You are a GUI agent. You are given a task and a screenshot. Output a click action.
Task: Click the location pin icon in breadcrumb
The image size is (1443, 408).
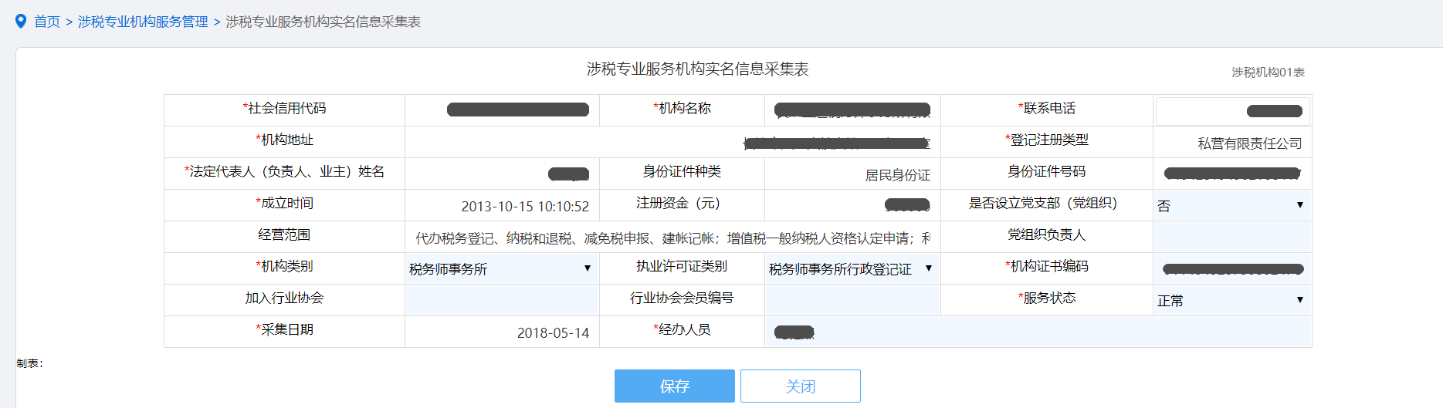coord(21,22)
